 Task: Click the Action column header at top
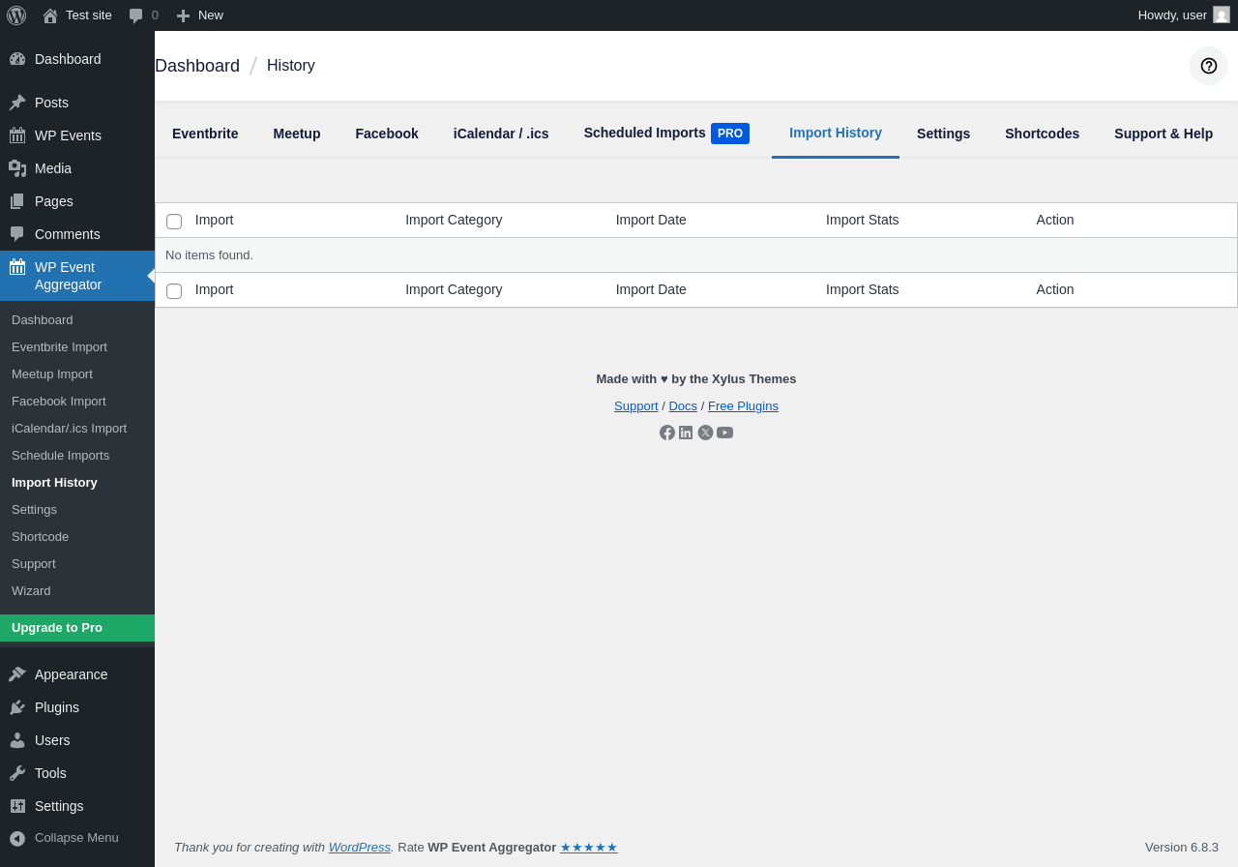click(x=1055, y=220)
